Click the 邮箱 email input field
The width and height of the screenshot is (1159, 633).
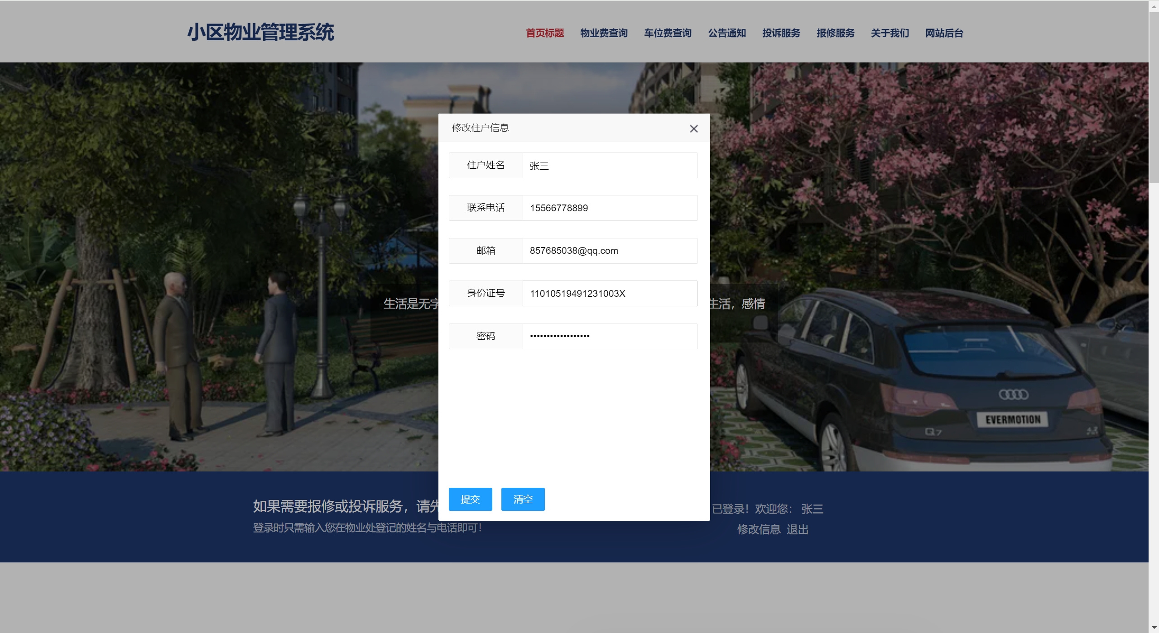[610, 251]
